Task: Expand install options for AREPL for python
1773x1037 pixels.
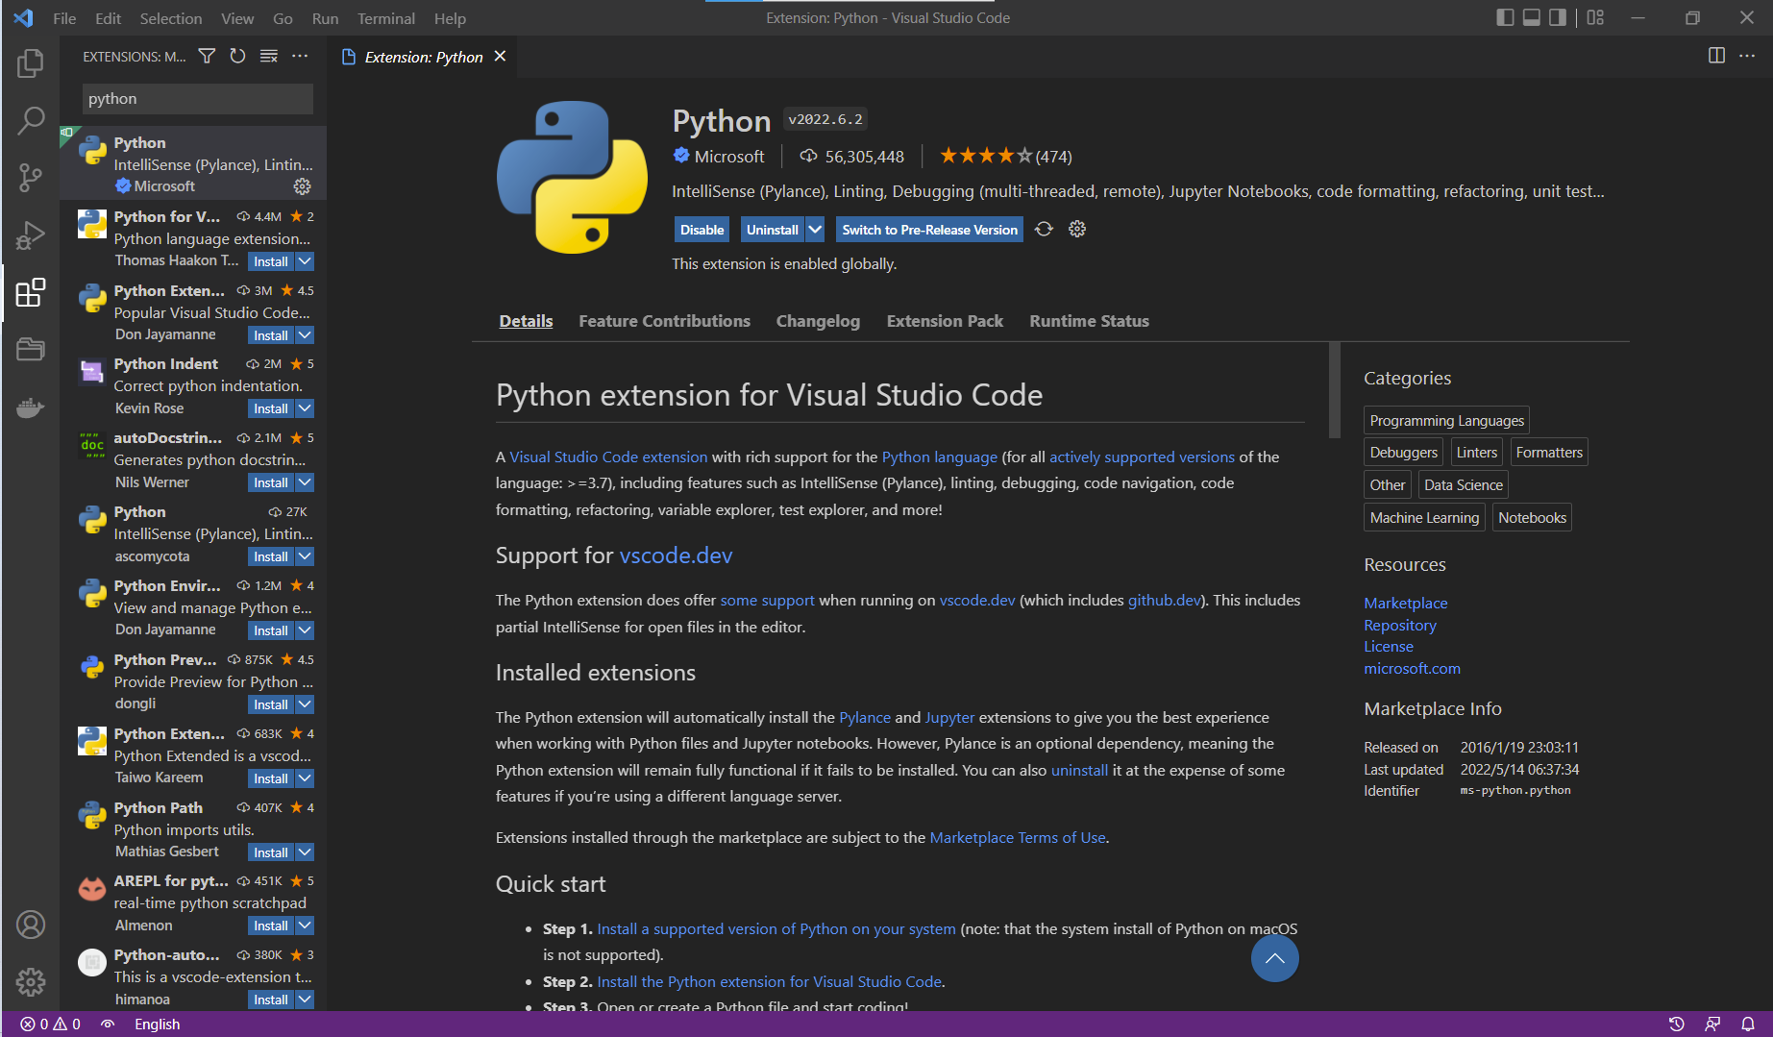Action: (305, 925)
